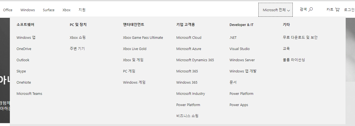Select Xbox in the top navigation
The image size is (355, 126).
66,10
